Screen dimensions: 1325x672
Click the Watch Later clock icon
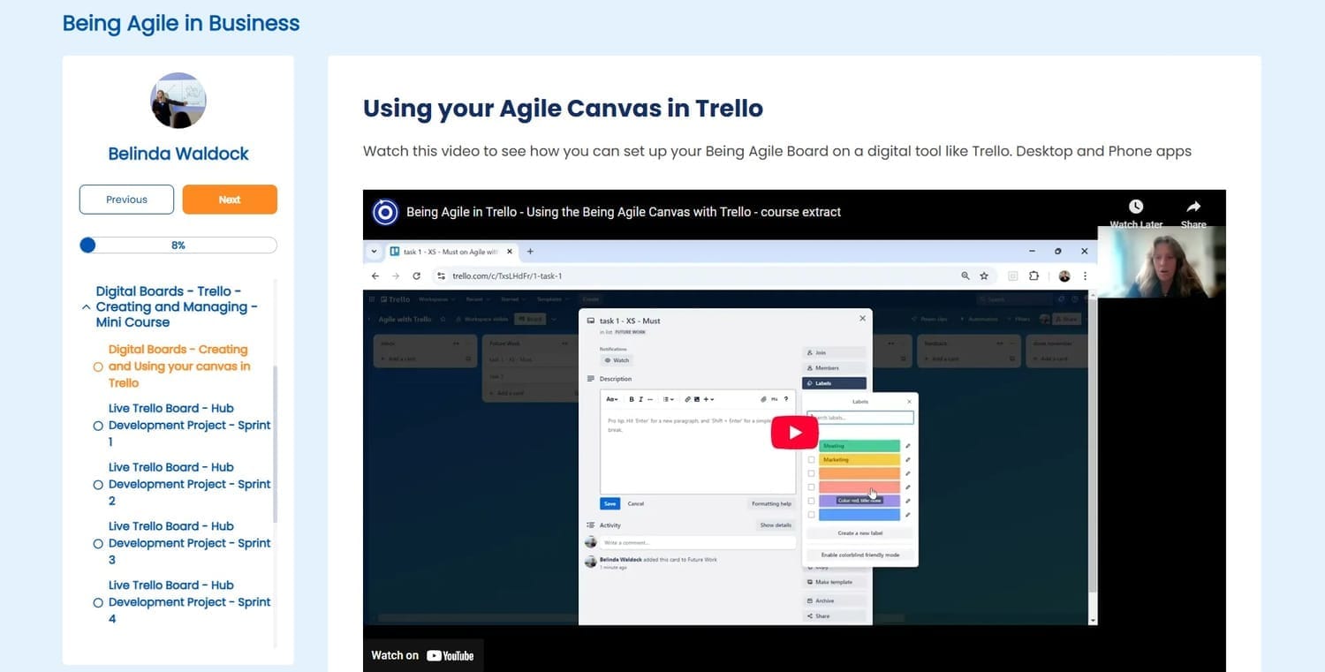1136,207
